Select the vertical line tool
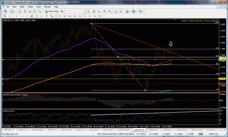 pyautogui.click(x=16, y=16)
